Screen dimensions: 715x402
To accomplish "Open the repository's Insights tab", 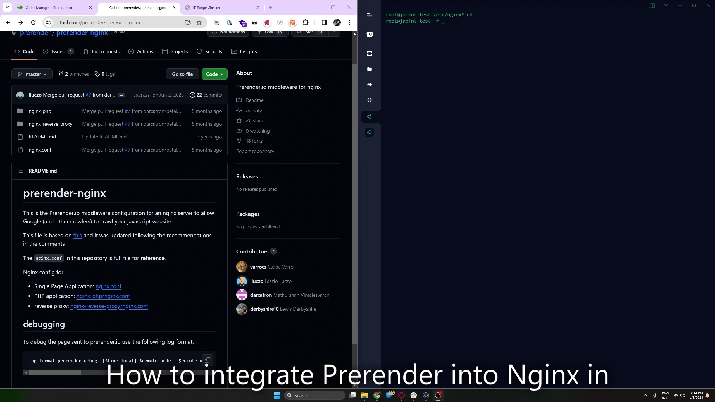I will point(244,51).
